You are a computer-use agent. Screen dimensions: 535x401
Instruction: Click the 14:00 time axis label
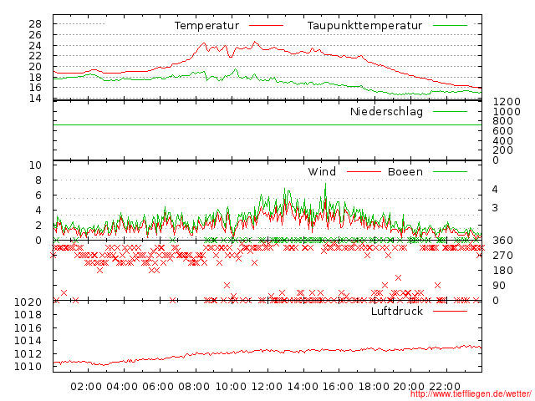303,387
